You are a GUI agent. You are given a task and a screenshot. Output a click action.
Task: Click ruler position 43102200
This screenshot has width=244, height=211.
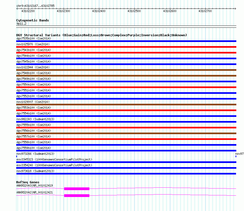click(28, 11)
